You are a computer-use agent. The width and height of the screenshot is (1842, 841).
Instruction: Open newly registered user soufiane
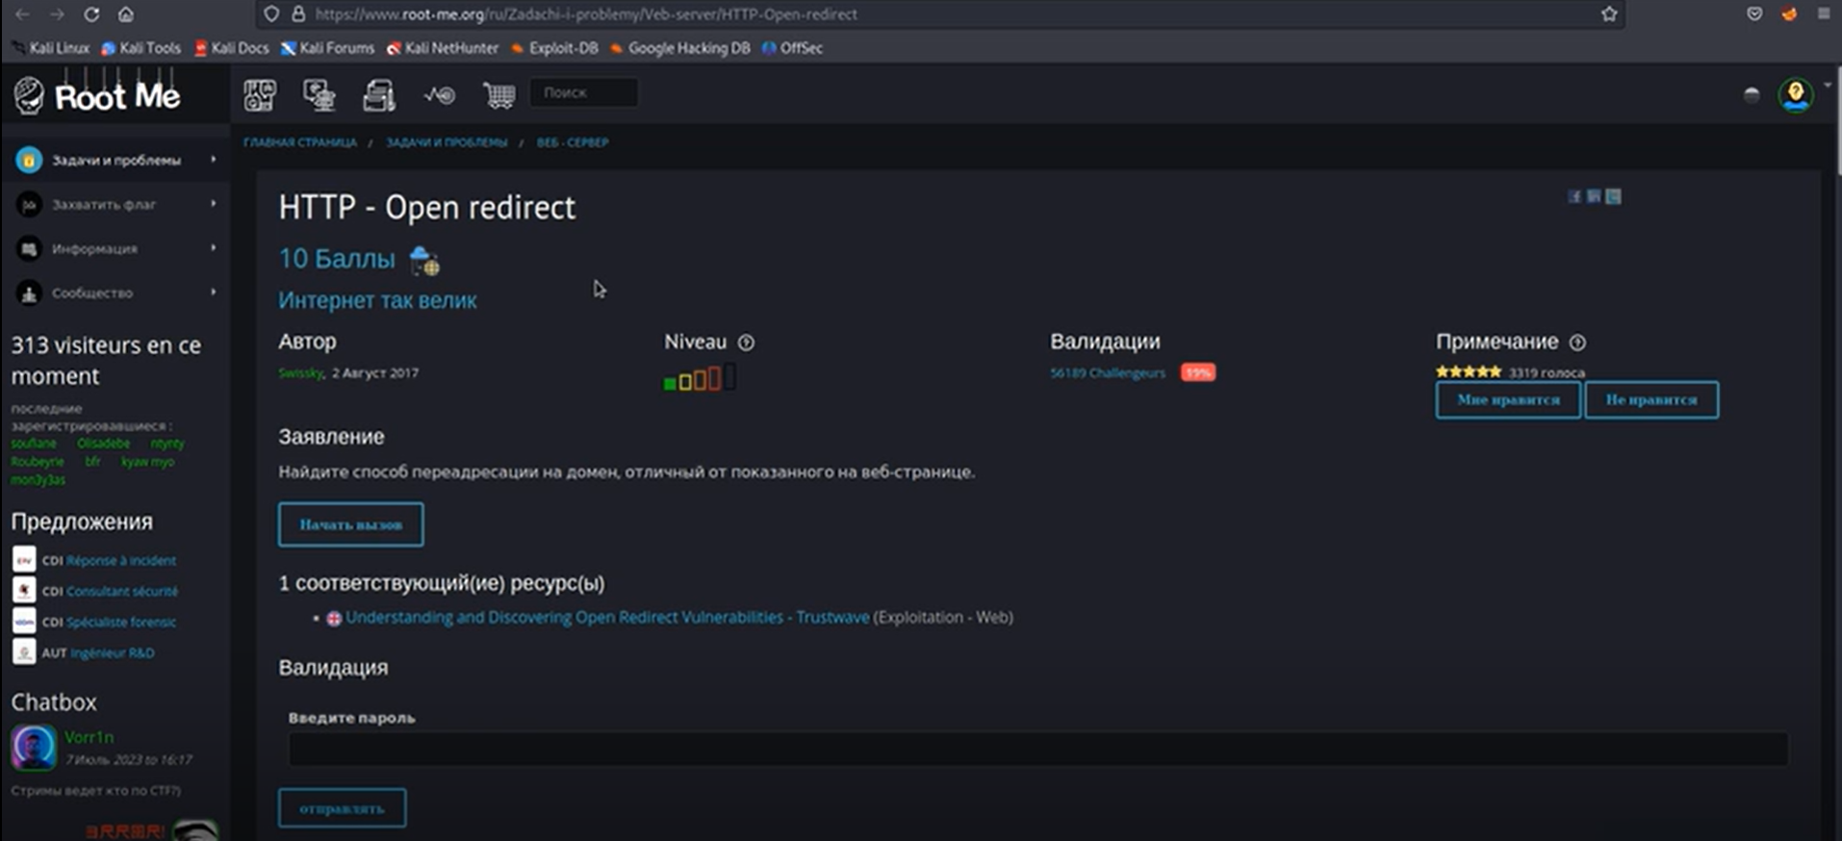coord(34,444)
